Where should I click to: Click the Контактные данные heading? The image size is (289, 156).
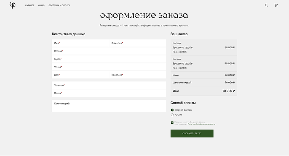tap(69, 34)
